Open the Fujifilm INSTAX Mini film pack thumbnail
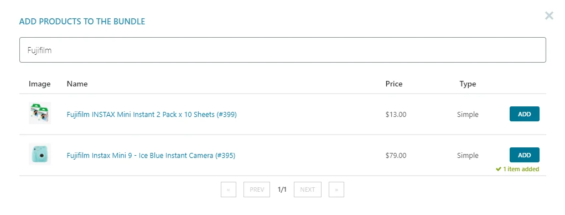This screenshot has width=565, height=215. click(x=40, y=113)
